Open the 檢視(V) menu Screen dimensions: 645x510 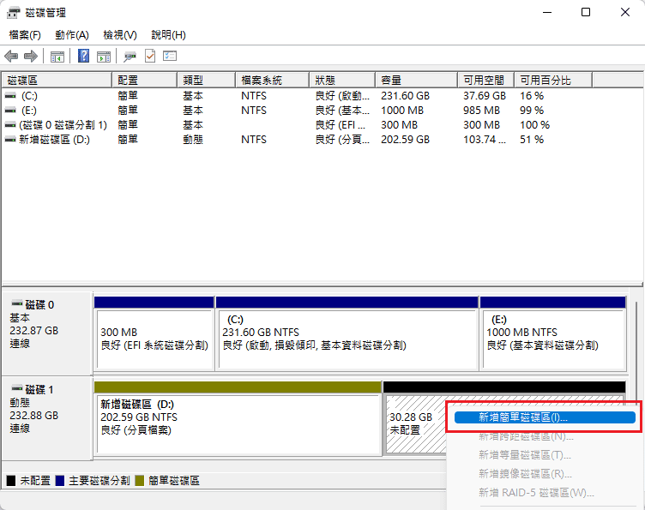pyautogui.click(x=120, y=35)
